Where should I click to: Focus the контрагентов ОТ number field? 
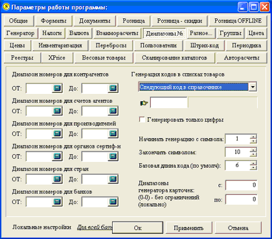click(x=39, y=88)
